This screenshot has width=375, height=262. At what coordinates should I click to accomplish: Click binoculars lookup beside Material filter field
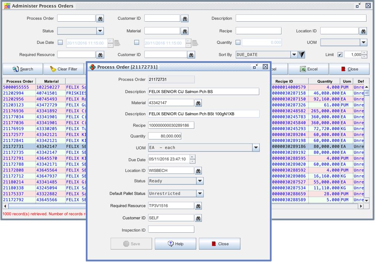(185, 31)
